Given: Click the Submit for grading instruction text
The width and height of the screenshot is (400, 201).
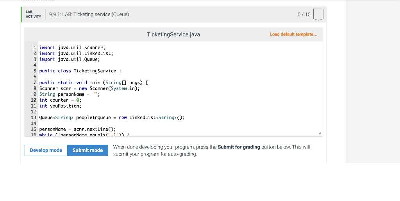Looking at the screenshot, I should (211, 151).
